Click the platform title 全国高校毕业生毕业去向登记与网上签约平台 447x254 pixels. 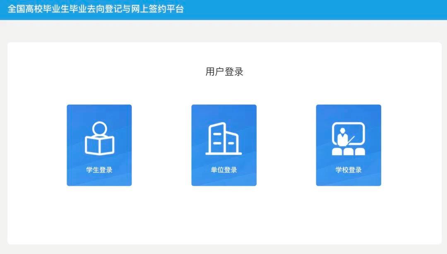(96, 9)
